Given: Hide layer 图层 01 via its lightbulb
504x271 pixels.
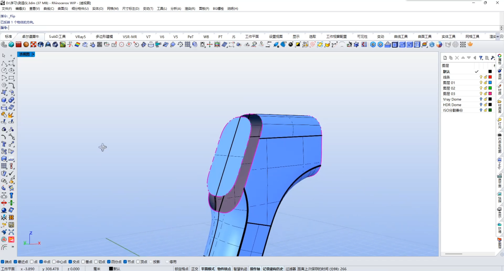Looking at the screenshot, I should pos(481,83).
